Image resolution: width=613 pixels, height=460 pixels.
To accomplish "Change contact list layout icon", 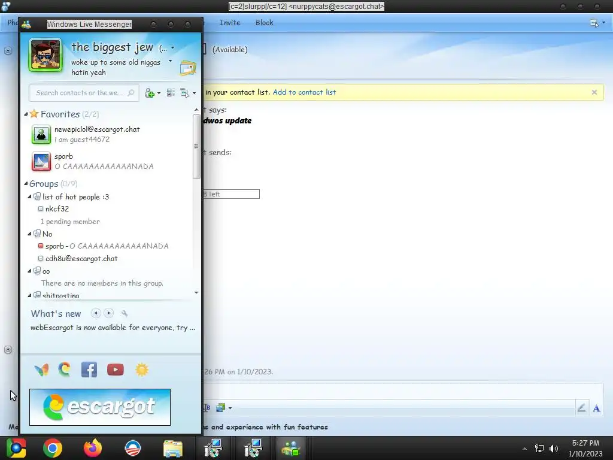I will pos(171,93).
